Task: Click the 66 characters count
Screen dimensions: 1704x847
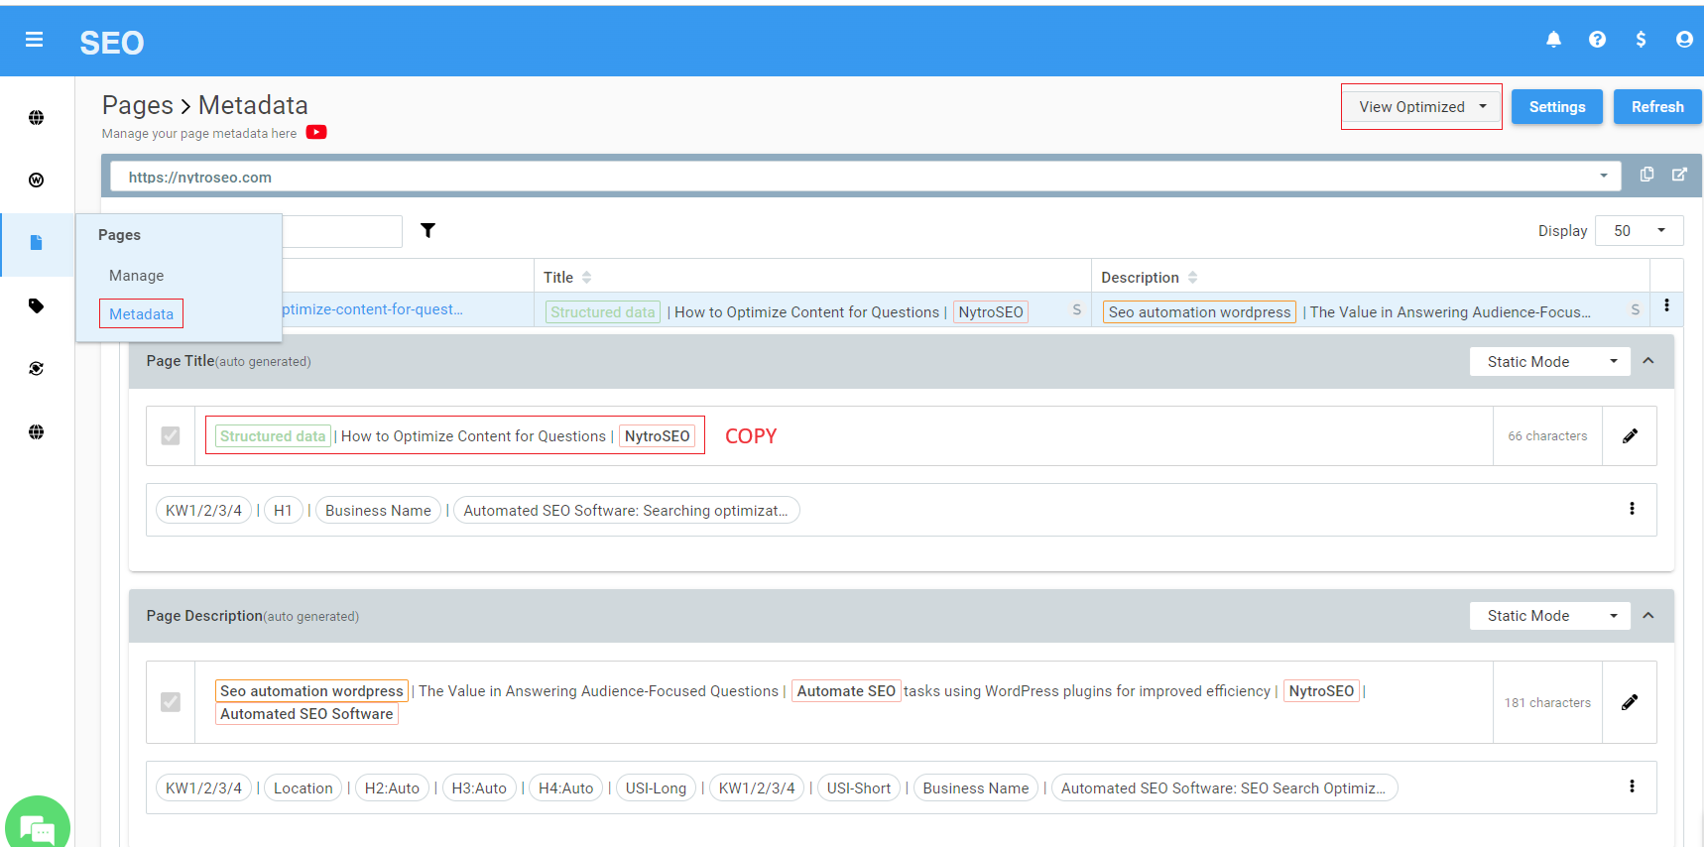Action: tap(1547, 436)
